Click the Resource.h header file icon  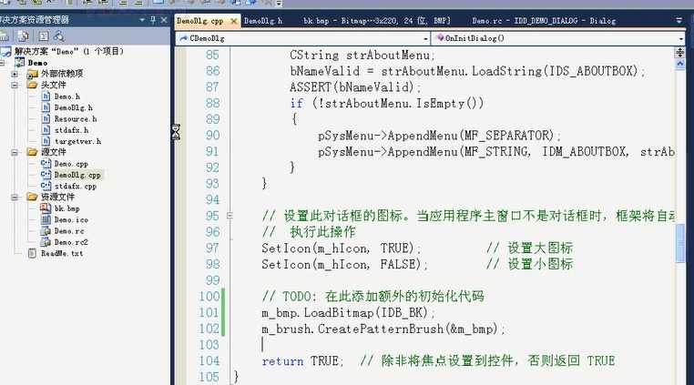coord(46,118)
